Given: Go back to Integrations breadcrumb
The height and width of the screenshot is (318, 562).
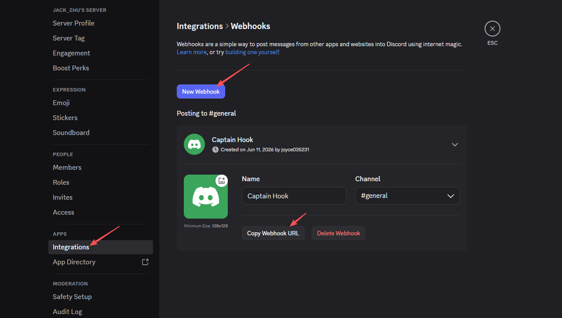Looking at the screenshot, I should (x=200, y=26).
